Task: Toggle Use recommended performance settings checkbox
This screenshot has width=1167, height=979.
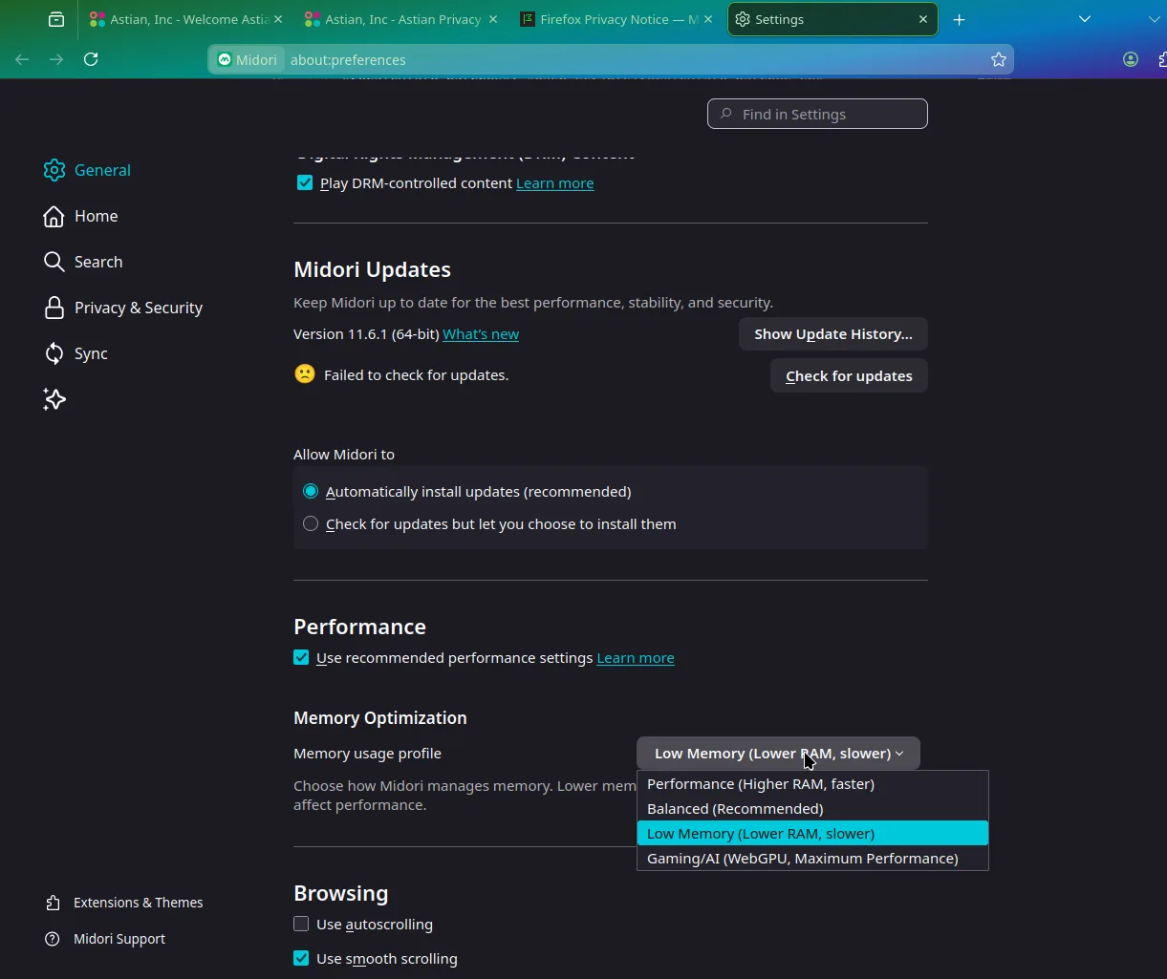Action: click(x=301, y=657)
